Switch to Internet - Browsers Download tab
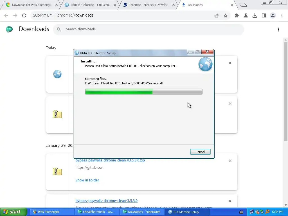Image resolution: width=288 pixels, height=216 pixels. [x=148, y=5]
